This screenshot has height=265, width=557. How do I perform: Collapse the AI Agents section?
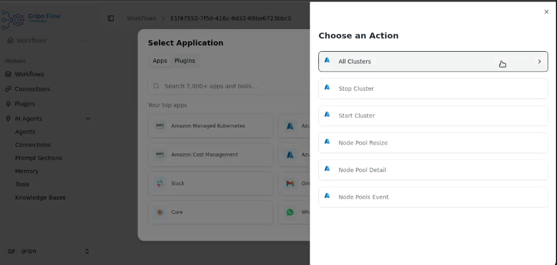pyautogui.click(x=88, y=119)
